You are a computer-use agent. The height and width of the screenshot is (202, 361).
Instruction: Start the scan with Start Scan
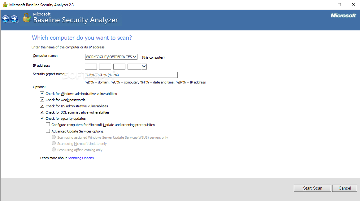312,188
